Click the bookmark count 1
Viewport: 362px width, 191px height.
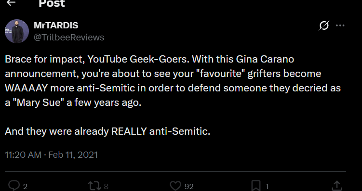click(x=267, y=186)
